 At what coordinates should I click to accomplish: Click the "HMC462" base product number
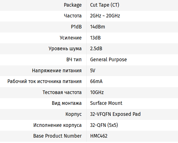99,136
